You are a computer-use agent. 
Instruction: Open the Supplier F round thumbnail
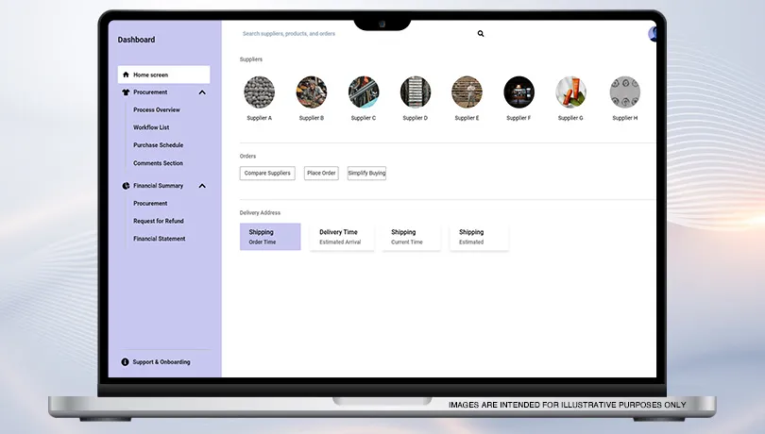(x=518, y=92)
